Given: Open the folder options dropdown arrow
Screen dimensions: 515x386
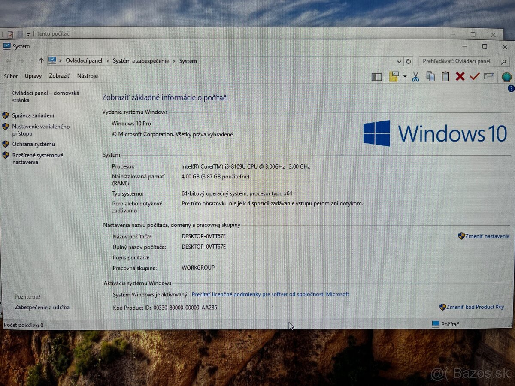Looking at the screenshot, I should click(x=405, y=77).
